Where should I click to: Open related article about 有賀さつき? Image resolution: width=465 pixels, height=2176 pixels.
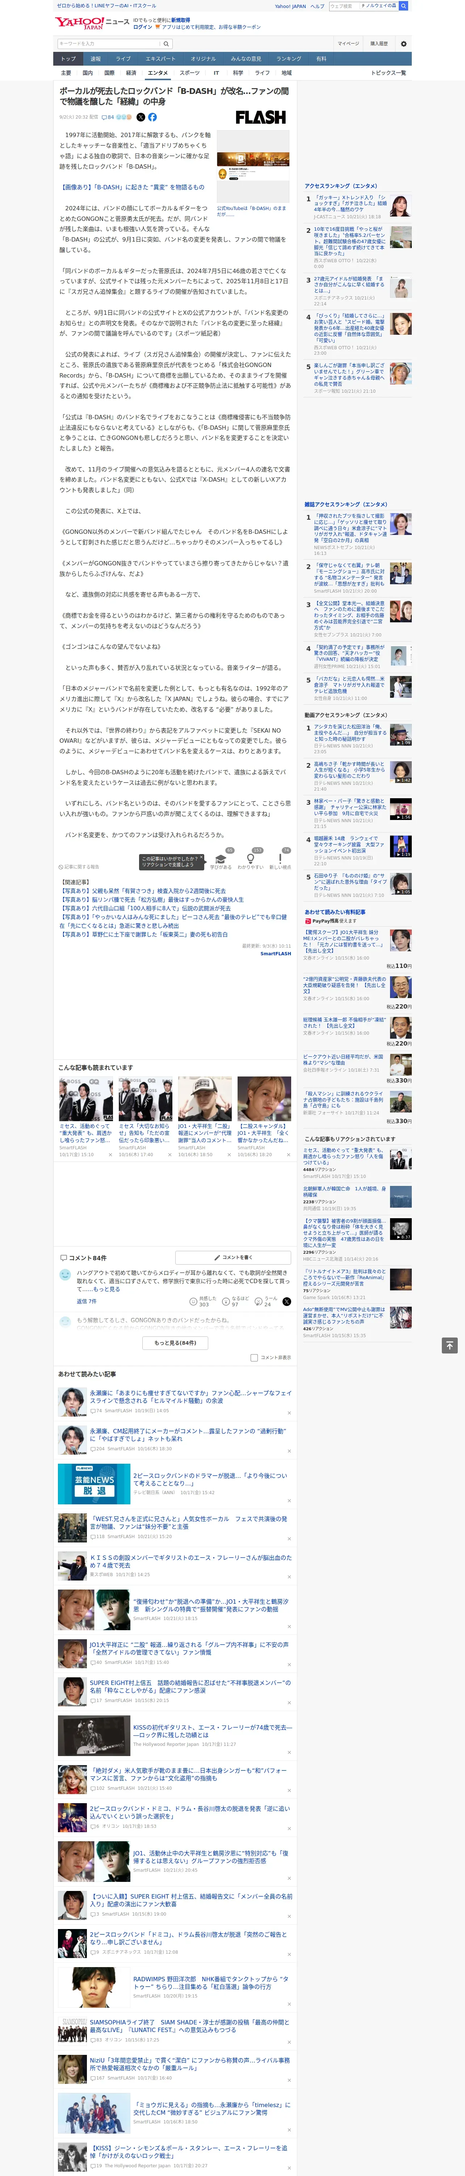click(143, 890)
